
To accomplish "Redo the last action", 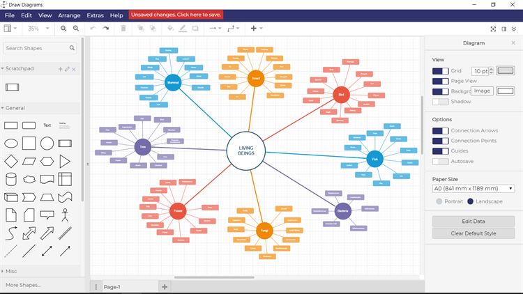I will tap(106, 29).
